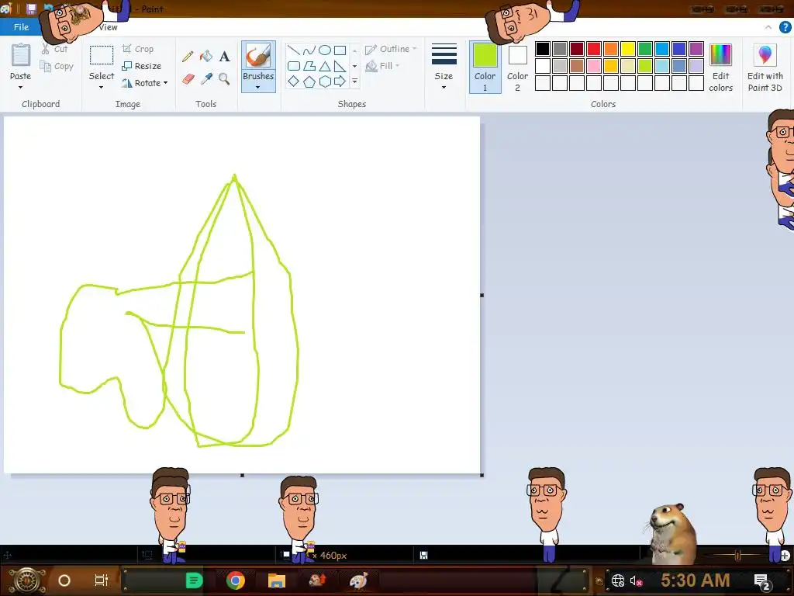Choose the Line shape
The width and height of the screenshot is (794, 596).
point(294,50)
